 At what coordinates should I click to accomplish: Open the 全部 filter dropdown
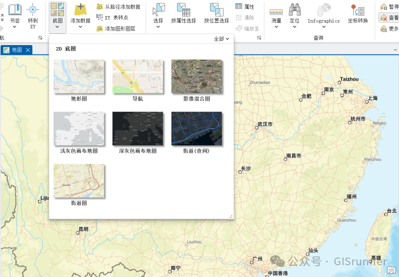coord(221,39)
